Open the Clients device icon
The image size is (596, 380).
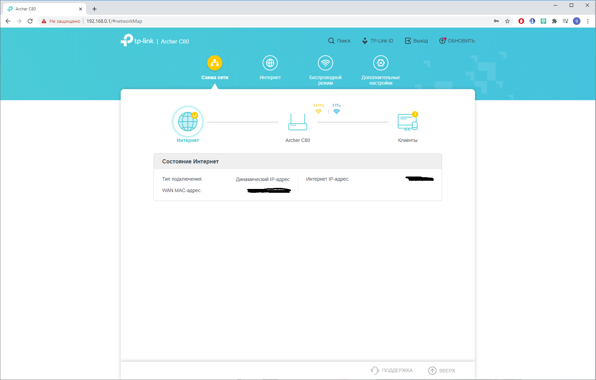(x=407, y=122)
